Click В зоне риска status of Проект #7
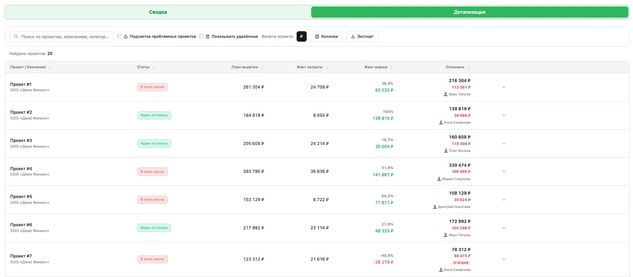 (x=152, y=259)
